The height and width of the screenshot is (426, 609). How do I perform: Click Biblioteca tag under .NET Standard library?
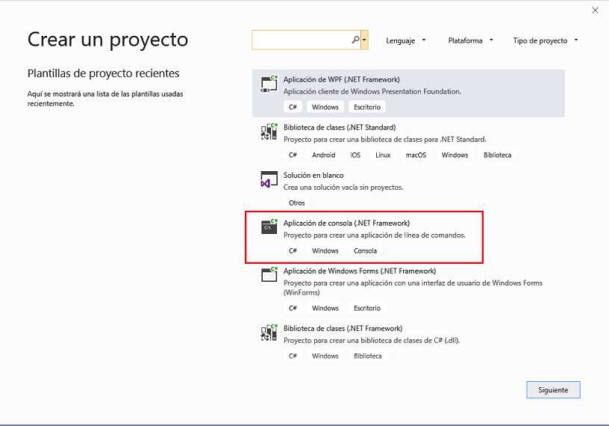pos(498,155)
